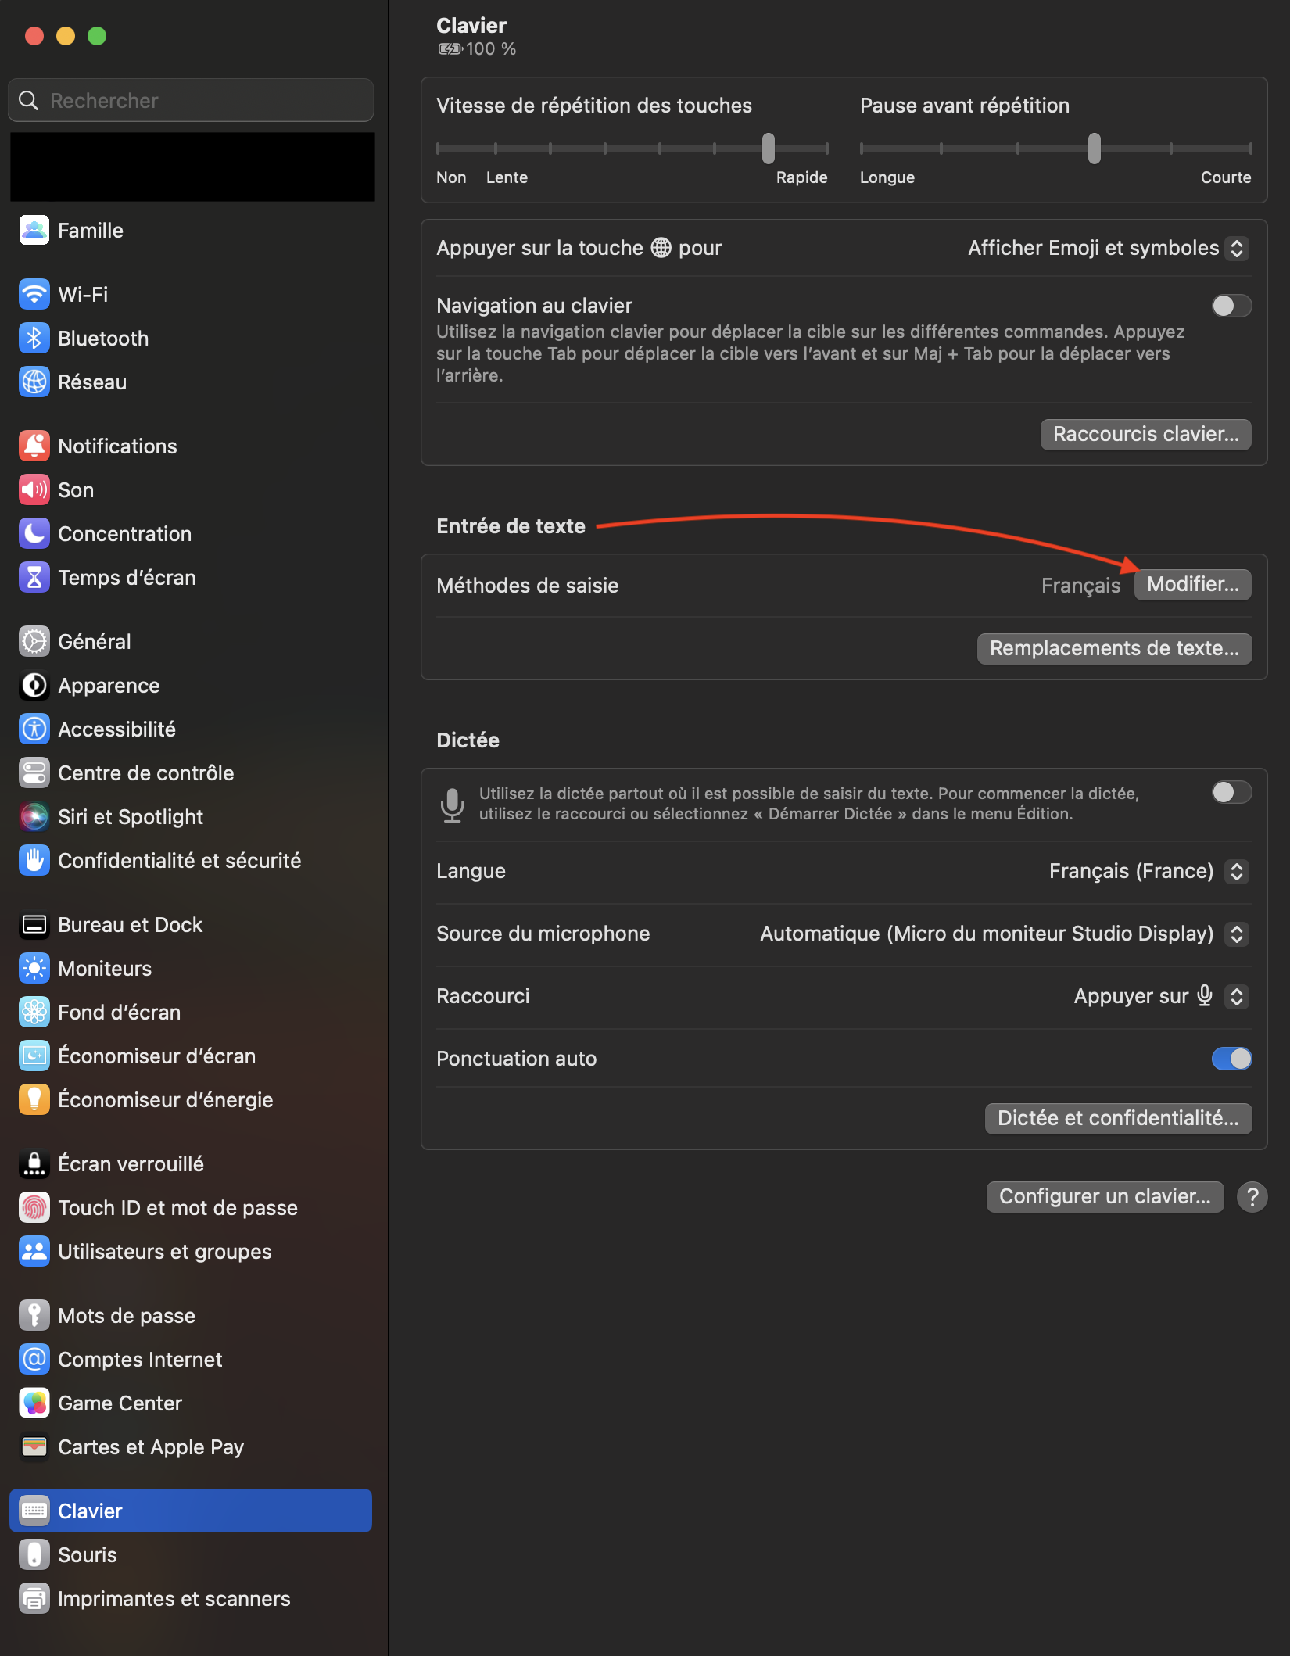Open the Game Center icon

[34, 1403]
